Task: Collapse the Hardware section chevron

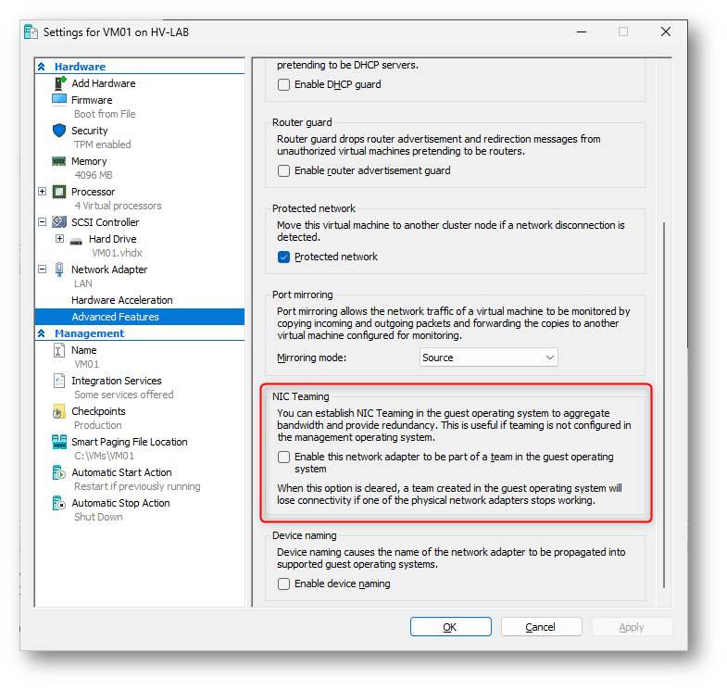Action: click(x=42, y=67)
